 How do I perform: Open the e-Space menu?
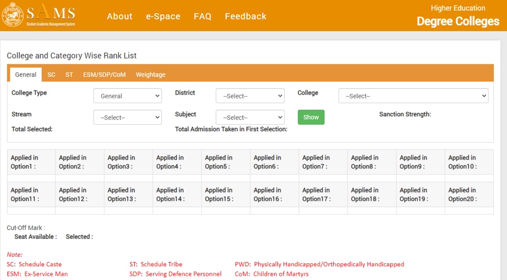(x=163, y=16)
